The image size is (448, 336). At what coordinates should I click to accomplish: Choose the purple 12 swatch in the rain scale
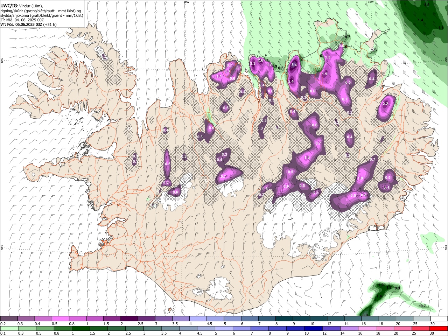click(x=331, y=328)
